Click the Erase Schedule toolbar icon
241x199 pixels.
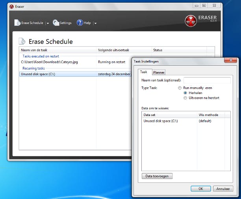pos(17,23)
